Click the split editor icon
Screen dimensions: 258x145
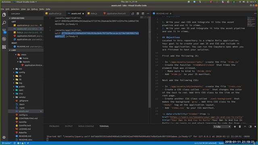point(143,14)
